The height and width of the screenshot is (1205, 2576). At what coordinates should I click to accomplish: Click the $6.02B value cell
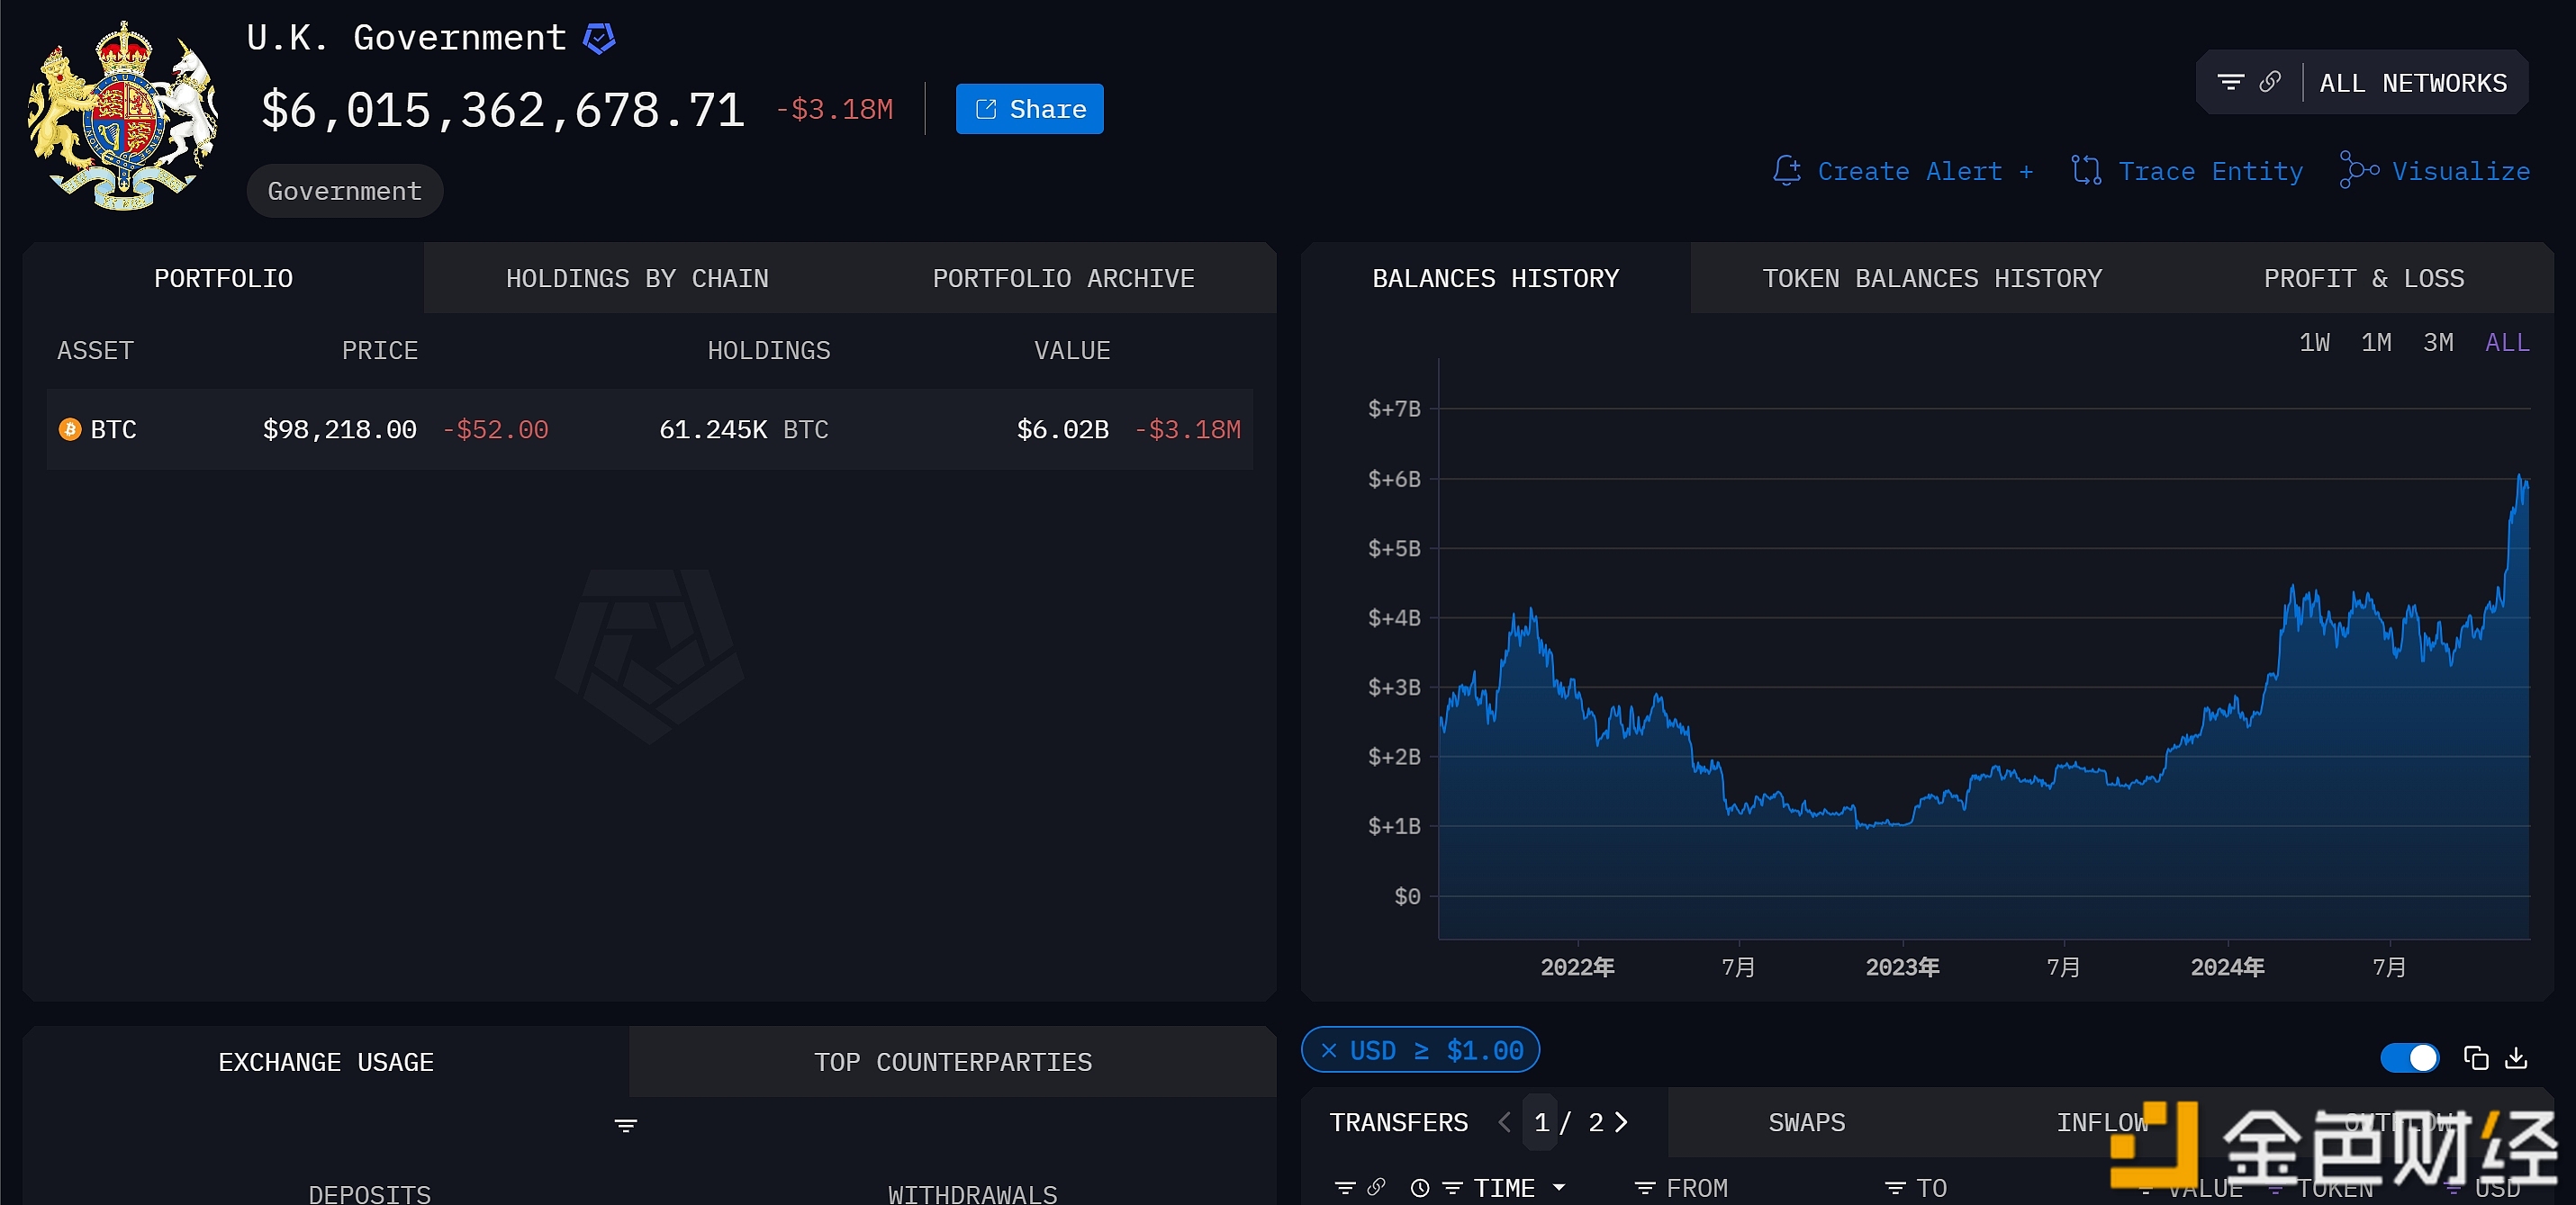pos(1062,429)
